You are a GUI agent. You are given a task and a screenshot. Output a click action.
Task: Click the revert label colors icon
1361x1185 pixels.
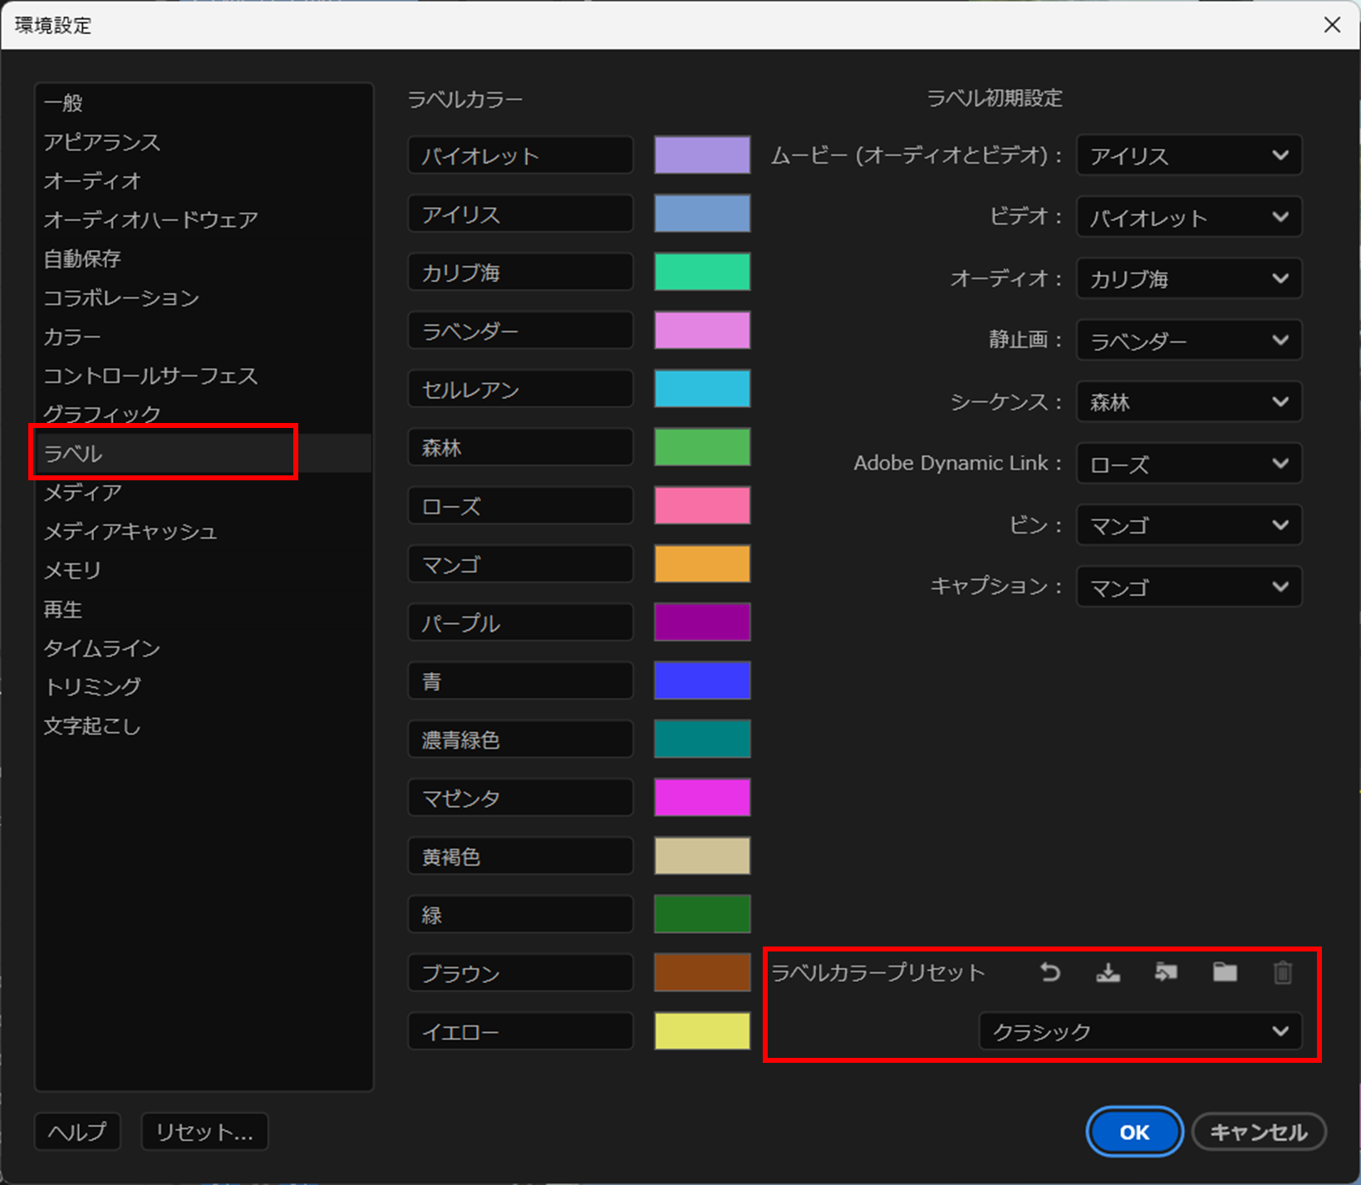pos(1049,972)
